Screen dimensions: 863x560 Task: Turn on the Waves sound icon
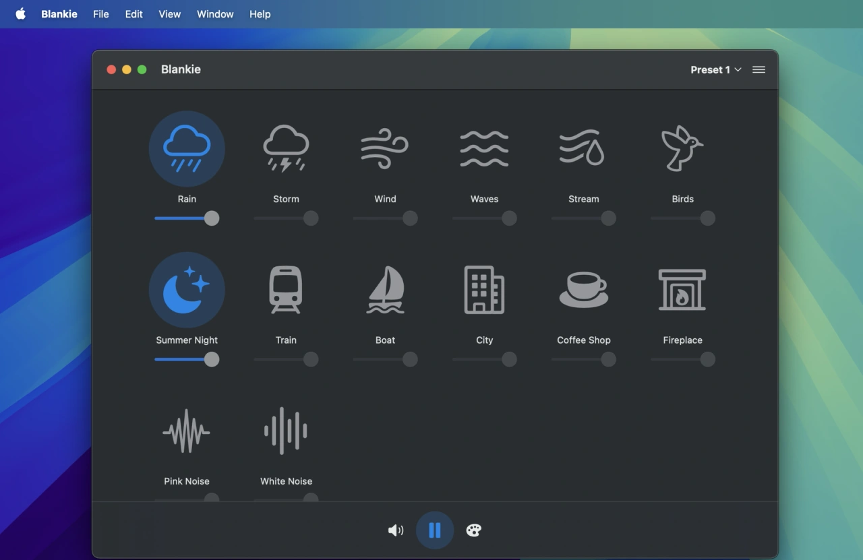484,149
